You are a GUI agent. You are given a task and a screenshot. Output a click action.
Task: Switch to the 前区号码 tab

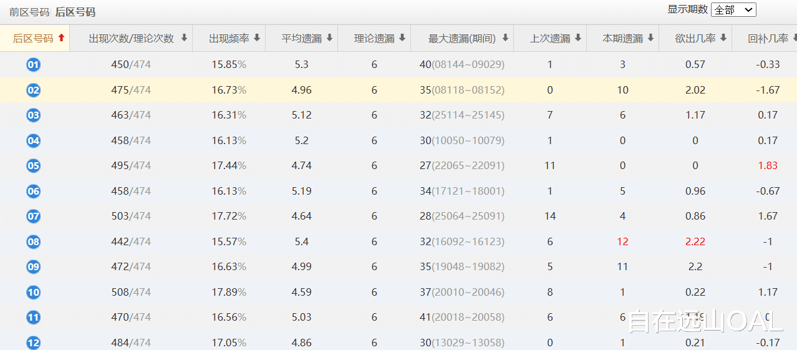tap(29, 12)
